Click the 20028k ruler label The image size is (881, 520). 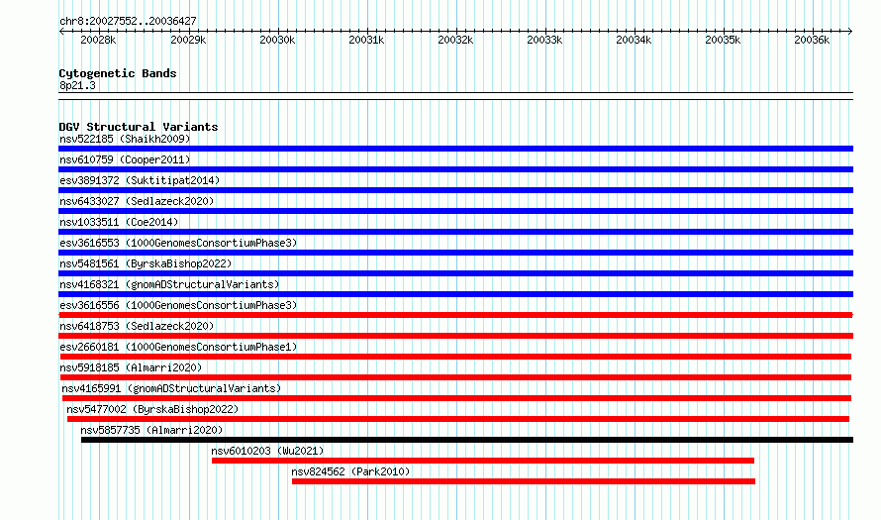point(98,40)
